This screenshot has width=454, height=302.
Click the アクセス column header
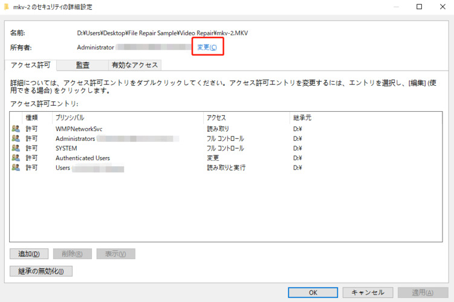247,118
